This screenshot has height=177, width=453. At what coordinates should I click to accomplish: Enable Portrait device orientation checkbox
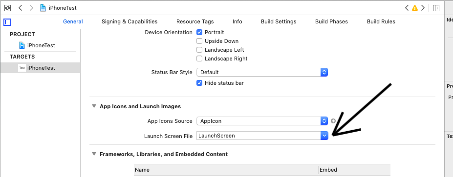click(x=199, y=32)
